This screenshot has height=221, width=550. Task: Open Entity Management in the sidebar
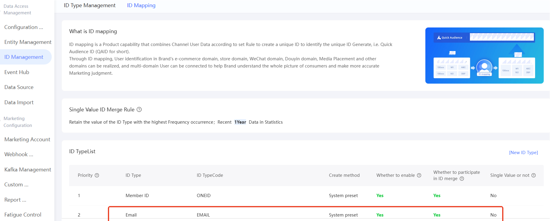point(28,42)
